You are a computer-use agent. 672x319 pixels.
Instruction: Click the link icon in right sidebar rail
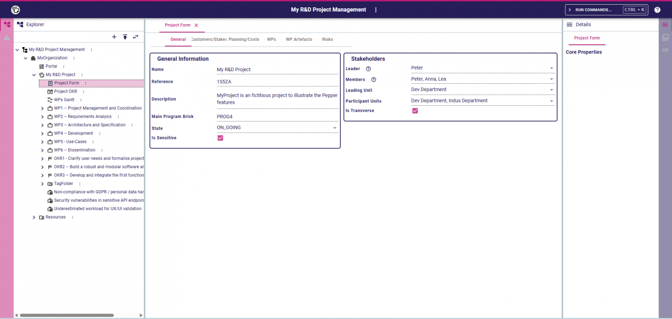click(666, 50)
